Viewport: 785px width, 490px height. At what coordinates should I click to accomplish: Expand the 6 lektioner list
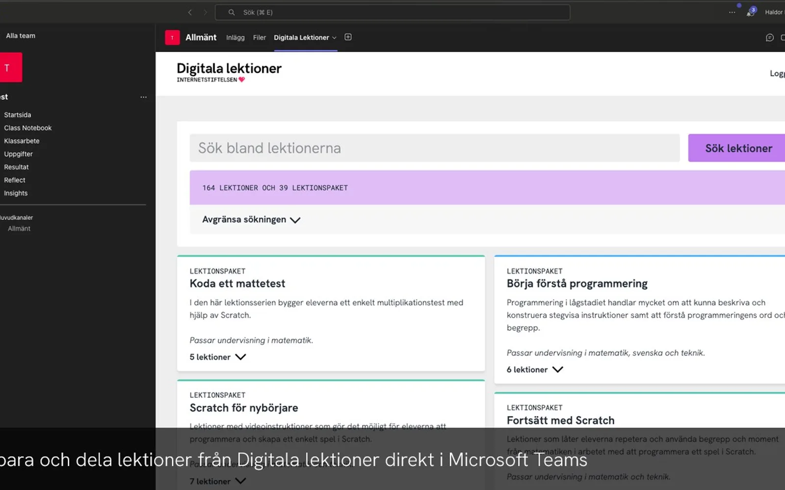click(535, 369)
